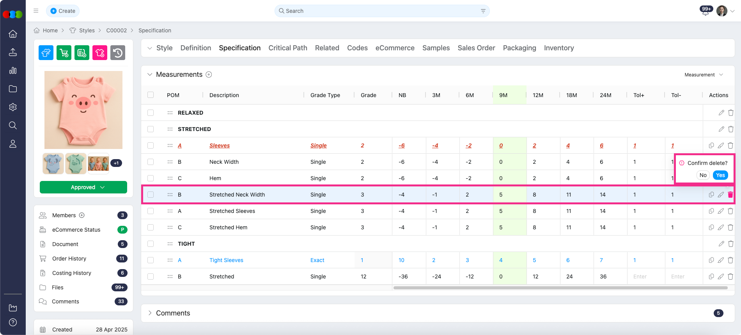Tick the checkbox for the Neck Width row
Image resolution: width=741 pixels, height=335 pixels.
[151, 162]
